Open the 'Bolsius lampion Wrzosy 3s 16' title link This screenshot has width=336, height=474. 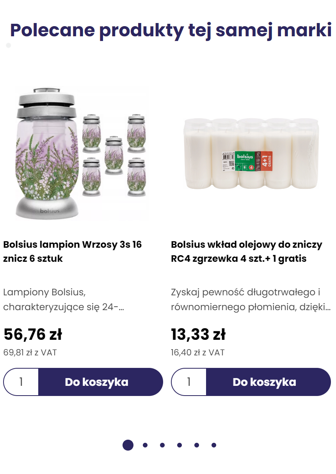tap(72, 252)
